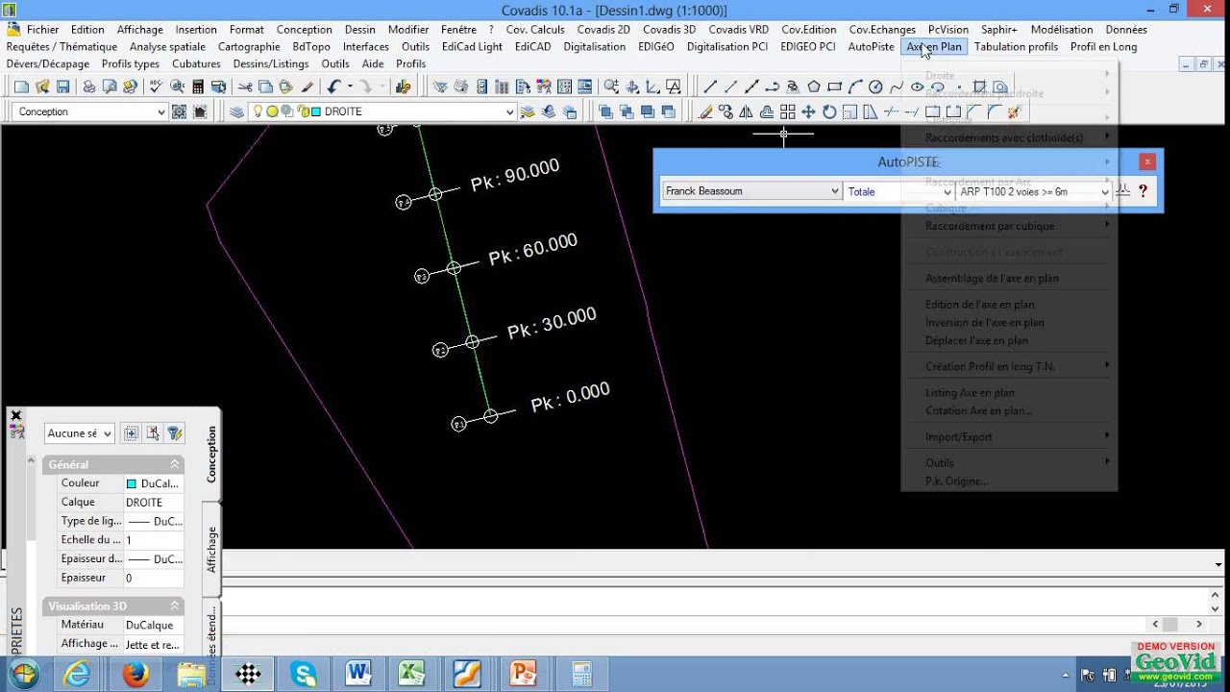Select the Spline curve tool
Screen dimensions: 1230x692
pos(897,86)
